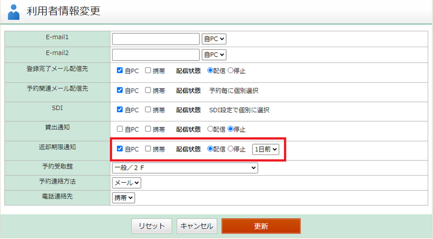Open the 予約連絡方法 メール dropdown
Screen dimensions: 433x239
point(127,183)
